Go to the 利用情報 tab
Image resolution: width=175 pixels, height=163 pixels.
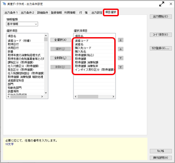pos(70,13)
